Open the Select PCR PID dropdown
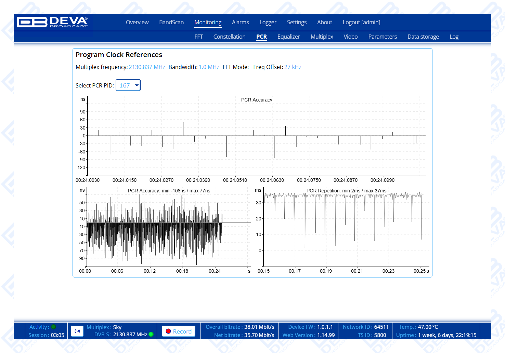Screen dimensions: 505x353 [x=128, y=85]
